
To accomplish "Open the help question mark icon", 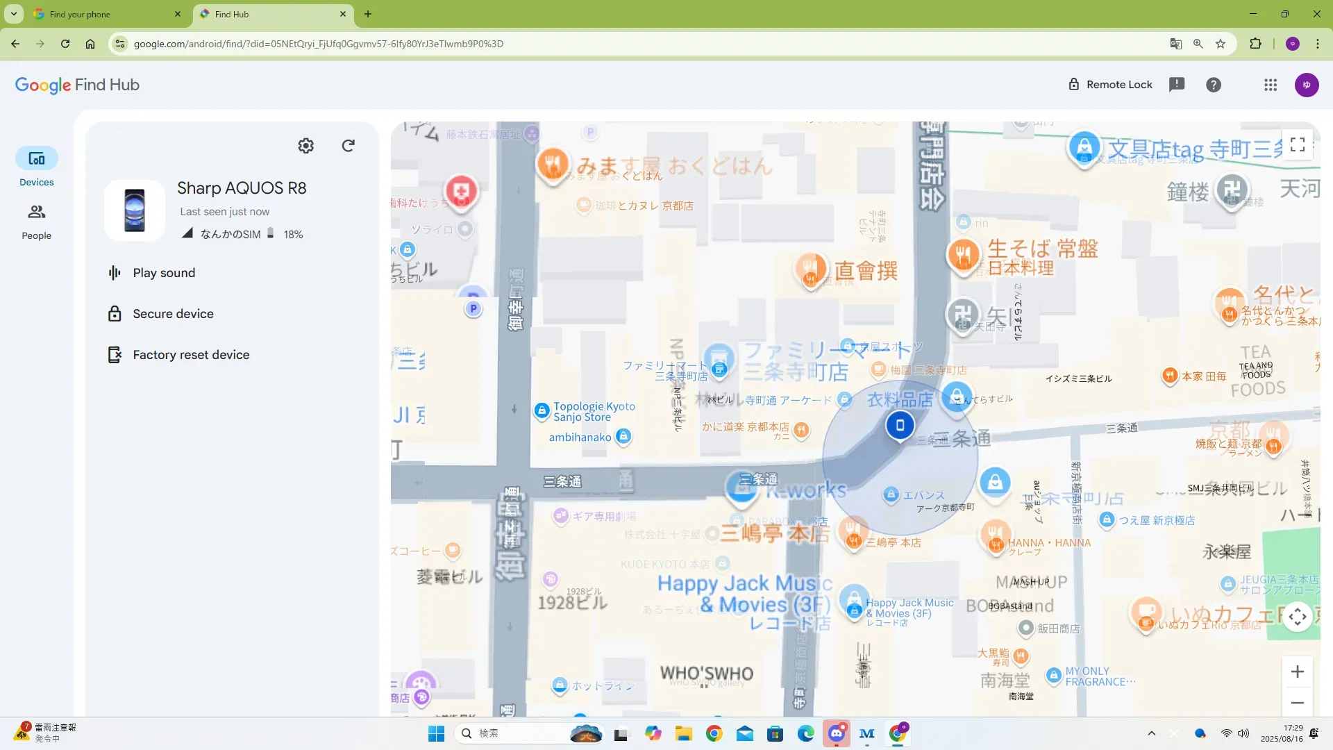I will point(1214,85).
